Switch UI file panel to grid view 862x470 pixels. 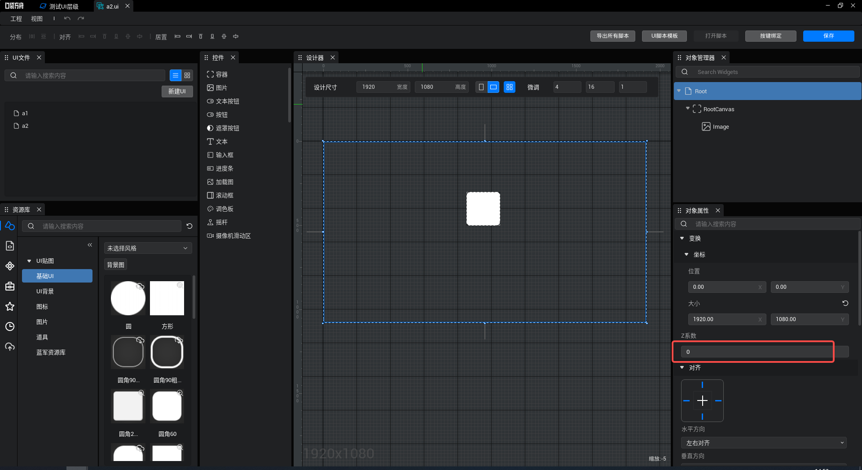coord(187,75)
